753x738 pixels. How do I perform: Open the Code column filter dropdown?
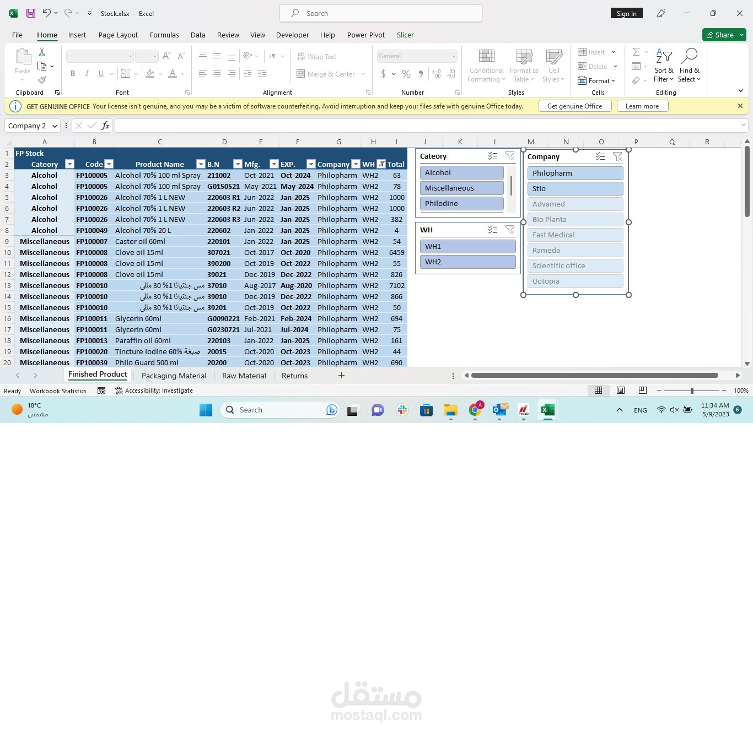click(x=109, y=164)
